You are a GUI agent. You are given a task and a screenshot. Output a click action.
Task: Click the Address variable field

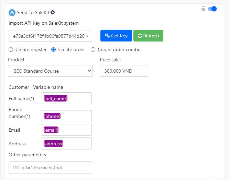66,144
